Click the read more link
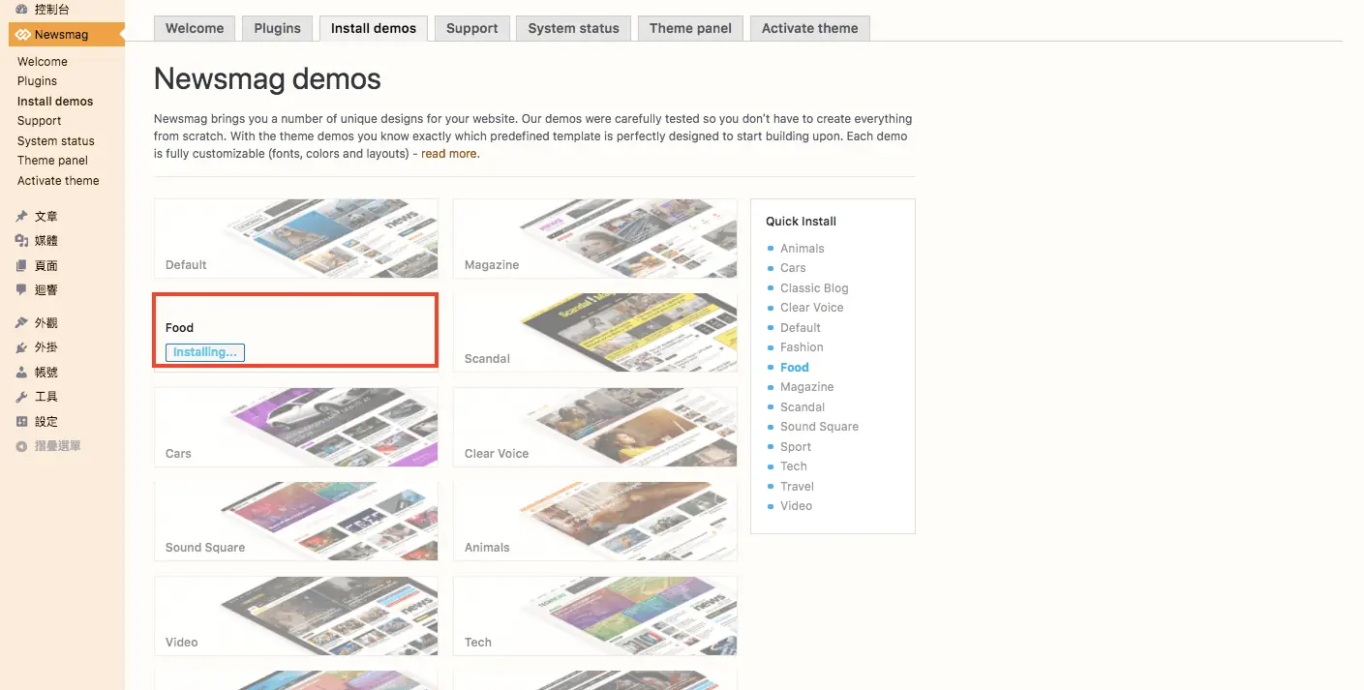1364x690 pixels. pyautogui.click(x=449, y=154)
